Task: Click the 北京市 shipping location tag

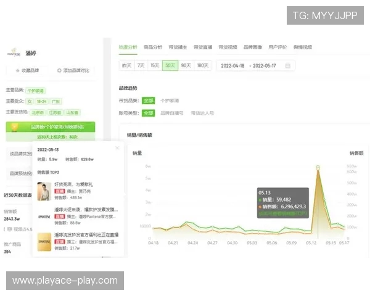Action: [38, 113]
